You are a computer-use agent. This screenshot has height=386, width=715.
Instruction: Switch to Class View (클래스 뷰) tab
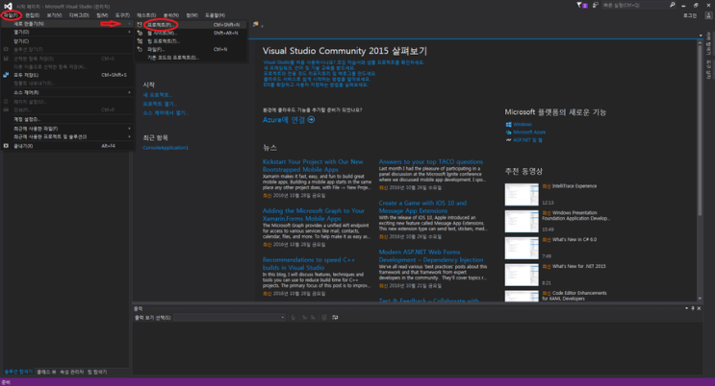[x=46, y=372]
